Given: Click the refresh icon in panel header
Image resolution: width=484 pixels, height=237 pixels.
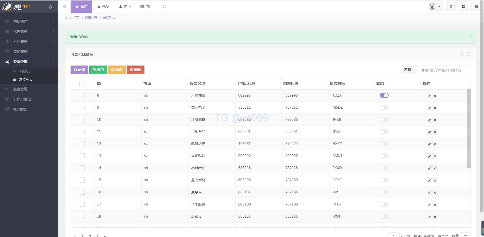Looking at the screenshot, I should [461, 54].
